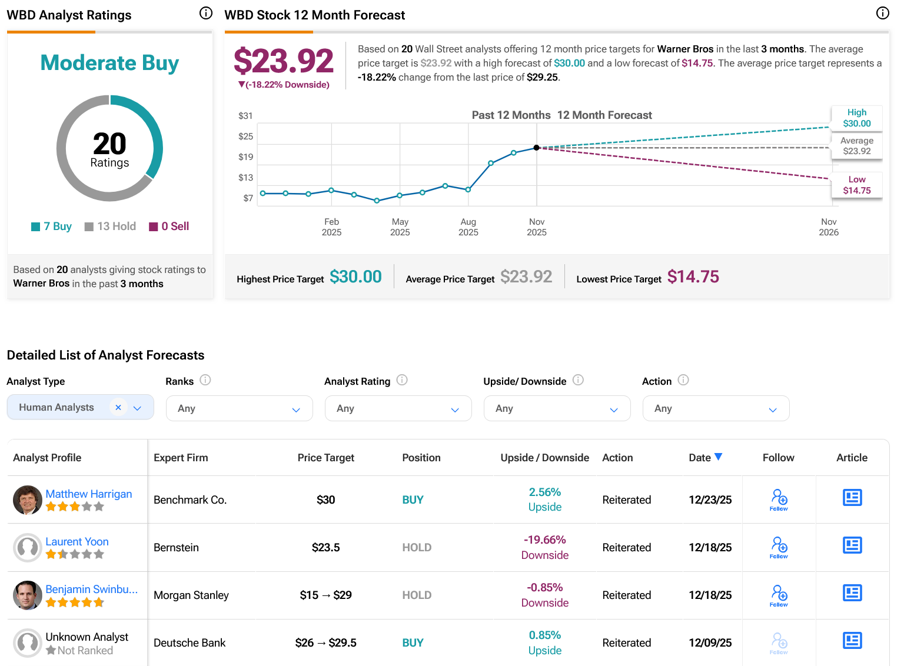Open Matthew Harrigan's analyst profile

pyautogui.click(x=89, y=494)
